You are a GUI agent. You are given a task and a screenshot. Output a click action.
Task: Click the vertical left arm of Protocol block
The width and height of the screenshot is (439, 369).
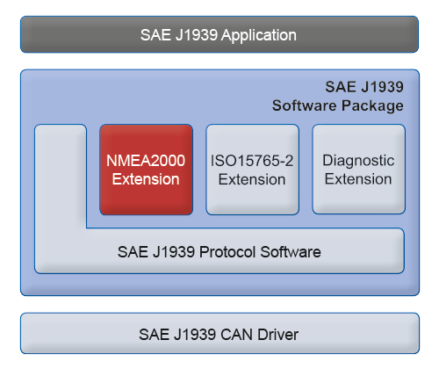(61, 177)
